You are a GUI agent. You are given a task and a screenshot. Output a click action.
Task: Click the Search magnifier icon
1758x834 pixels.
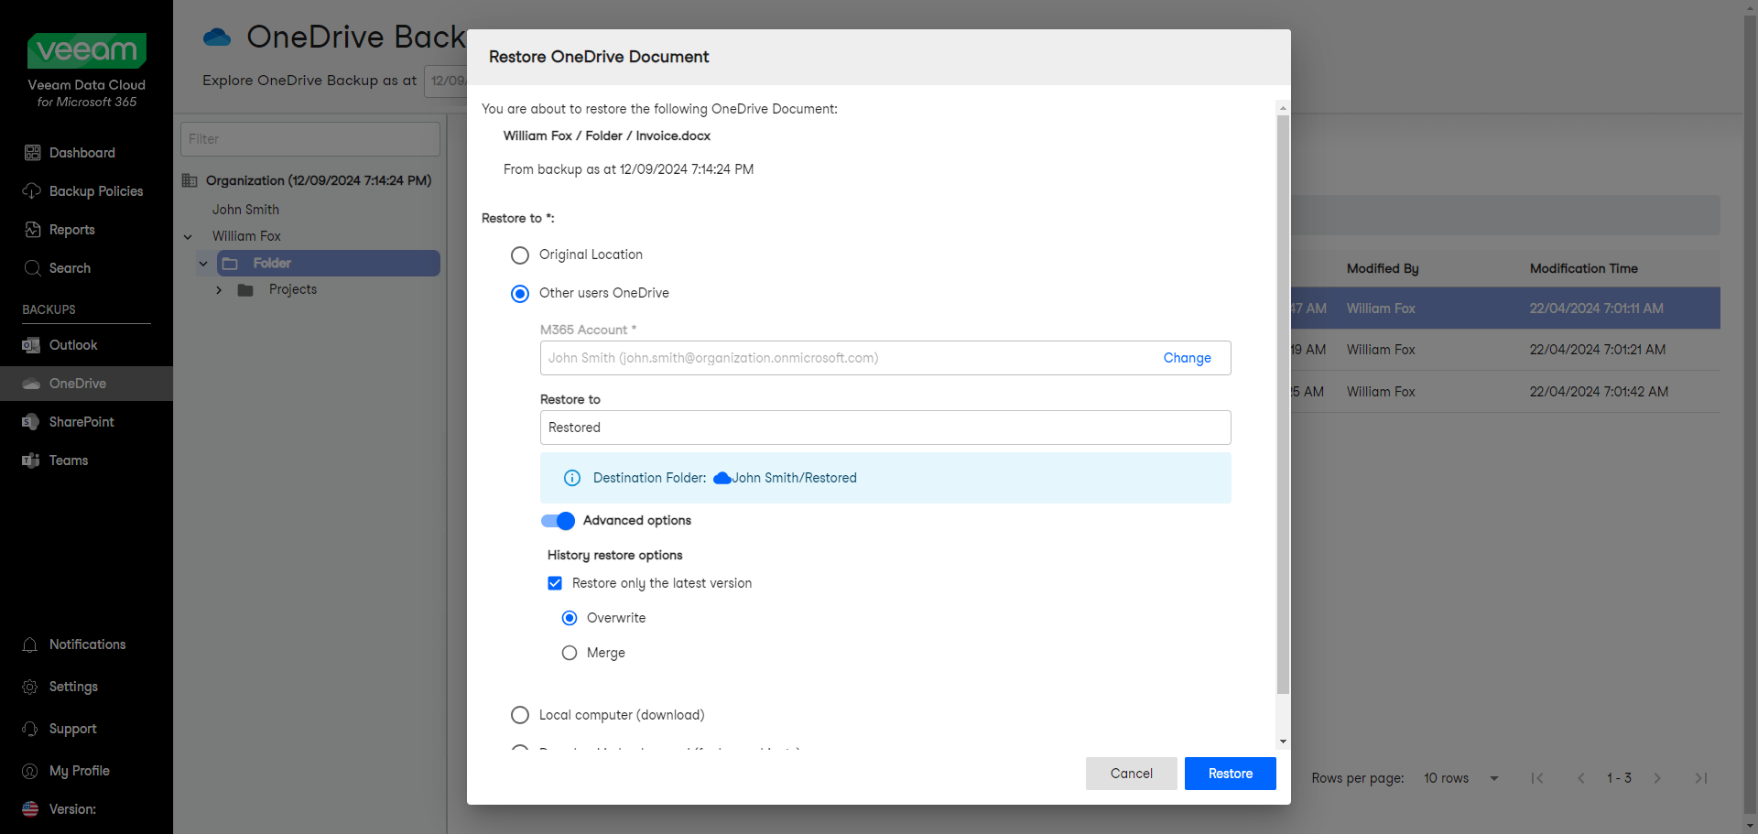(32, 268)
